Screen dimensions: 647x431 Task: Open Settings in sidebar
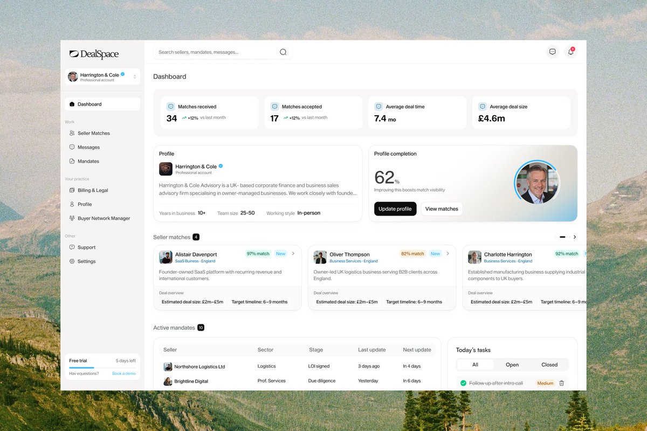(x=102, y=261)
